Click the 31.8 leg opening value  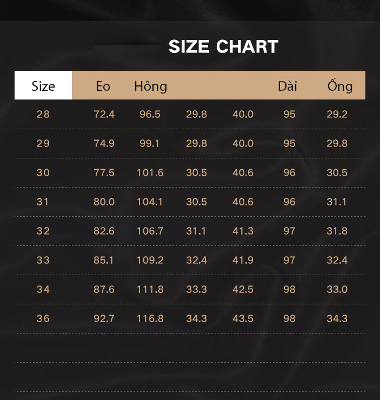click(337, 231)
